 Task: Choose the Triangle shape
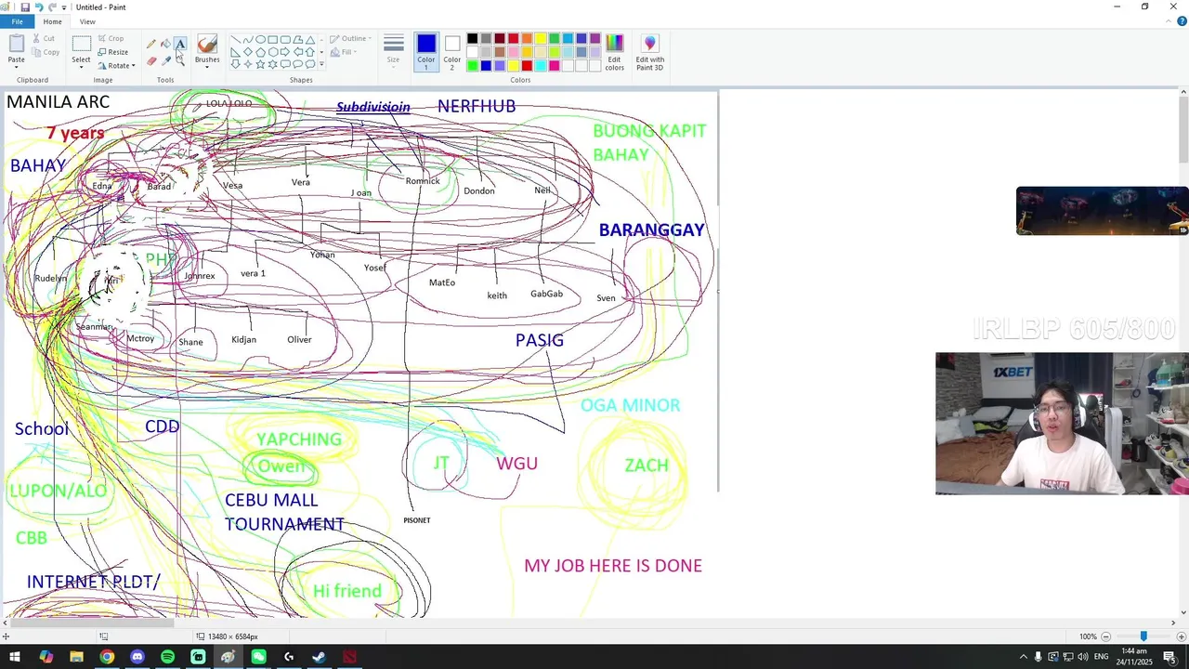click(x=310, y=40)
